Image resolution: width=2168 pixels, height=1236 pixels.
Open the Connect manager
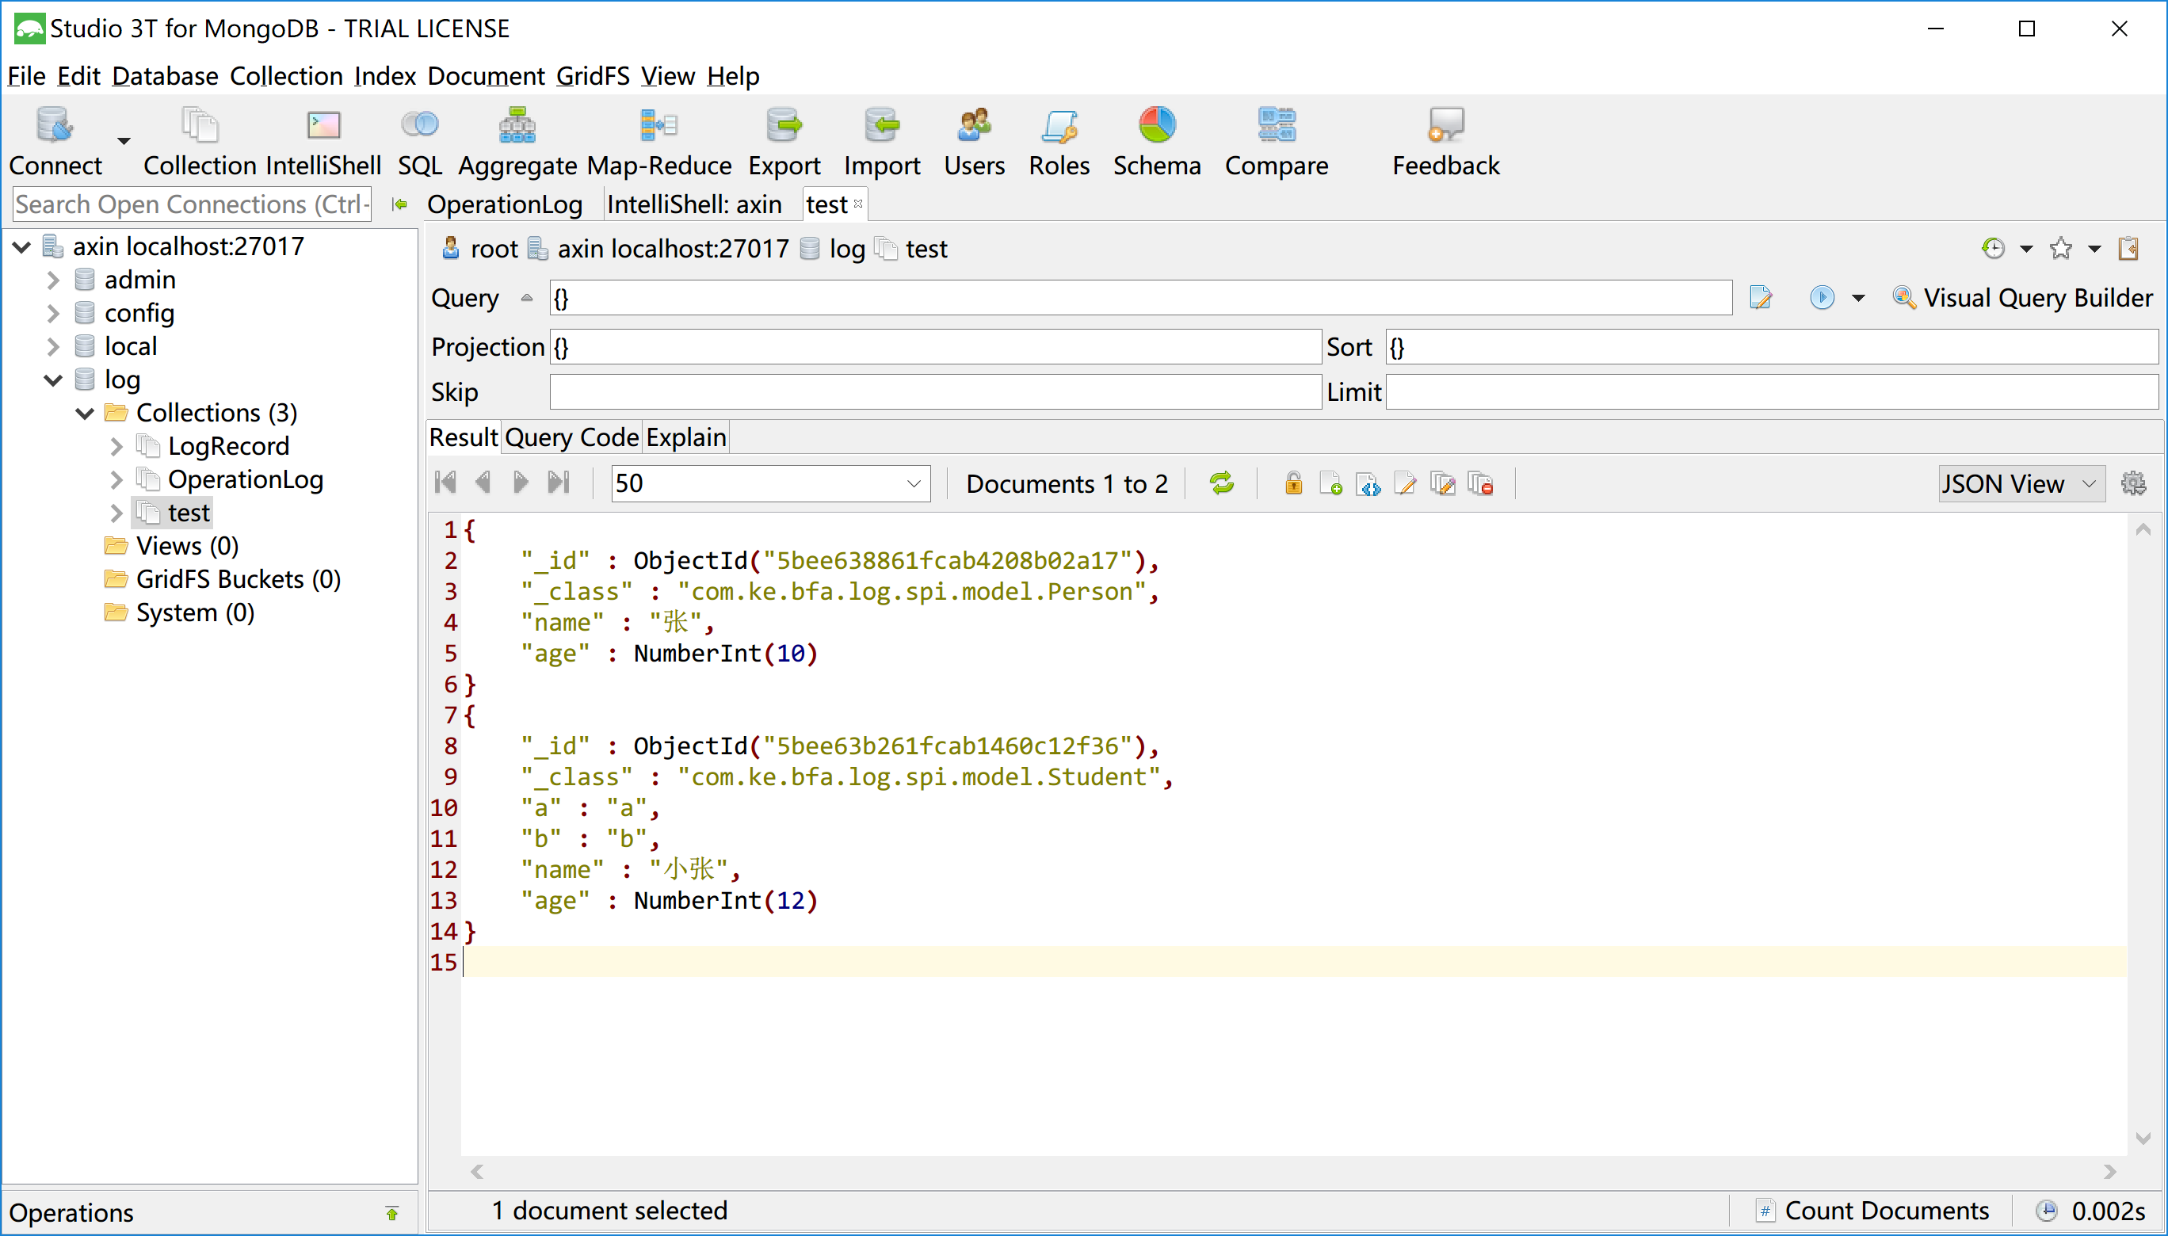click(x=55, y=141)
